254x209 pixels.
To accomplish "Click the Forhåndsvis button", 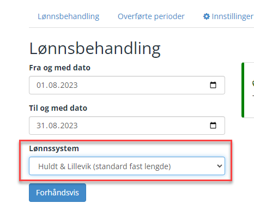I will [x=57, y=193].
